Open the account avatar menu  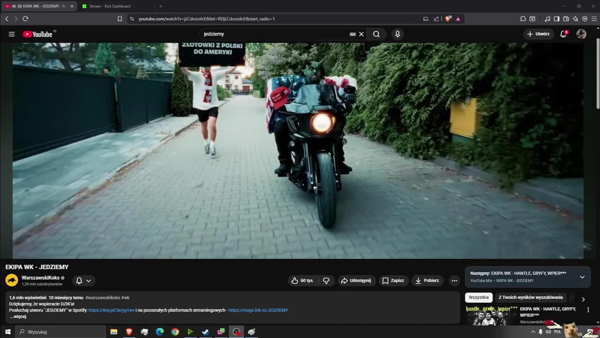(x=581, y=34)
